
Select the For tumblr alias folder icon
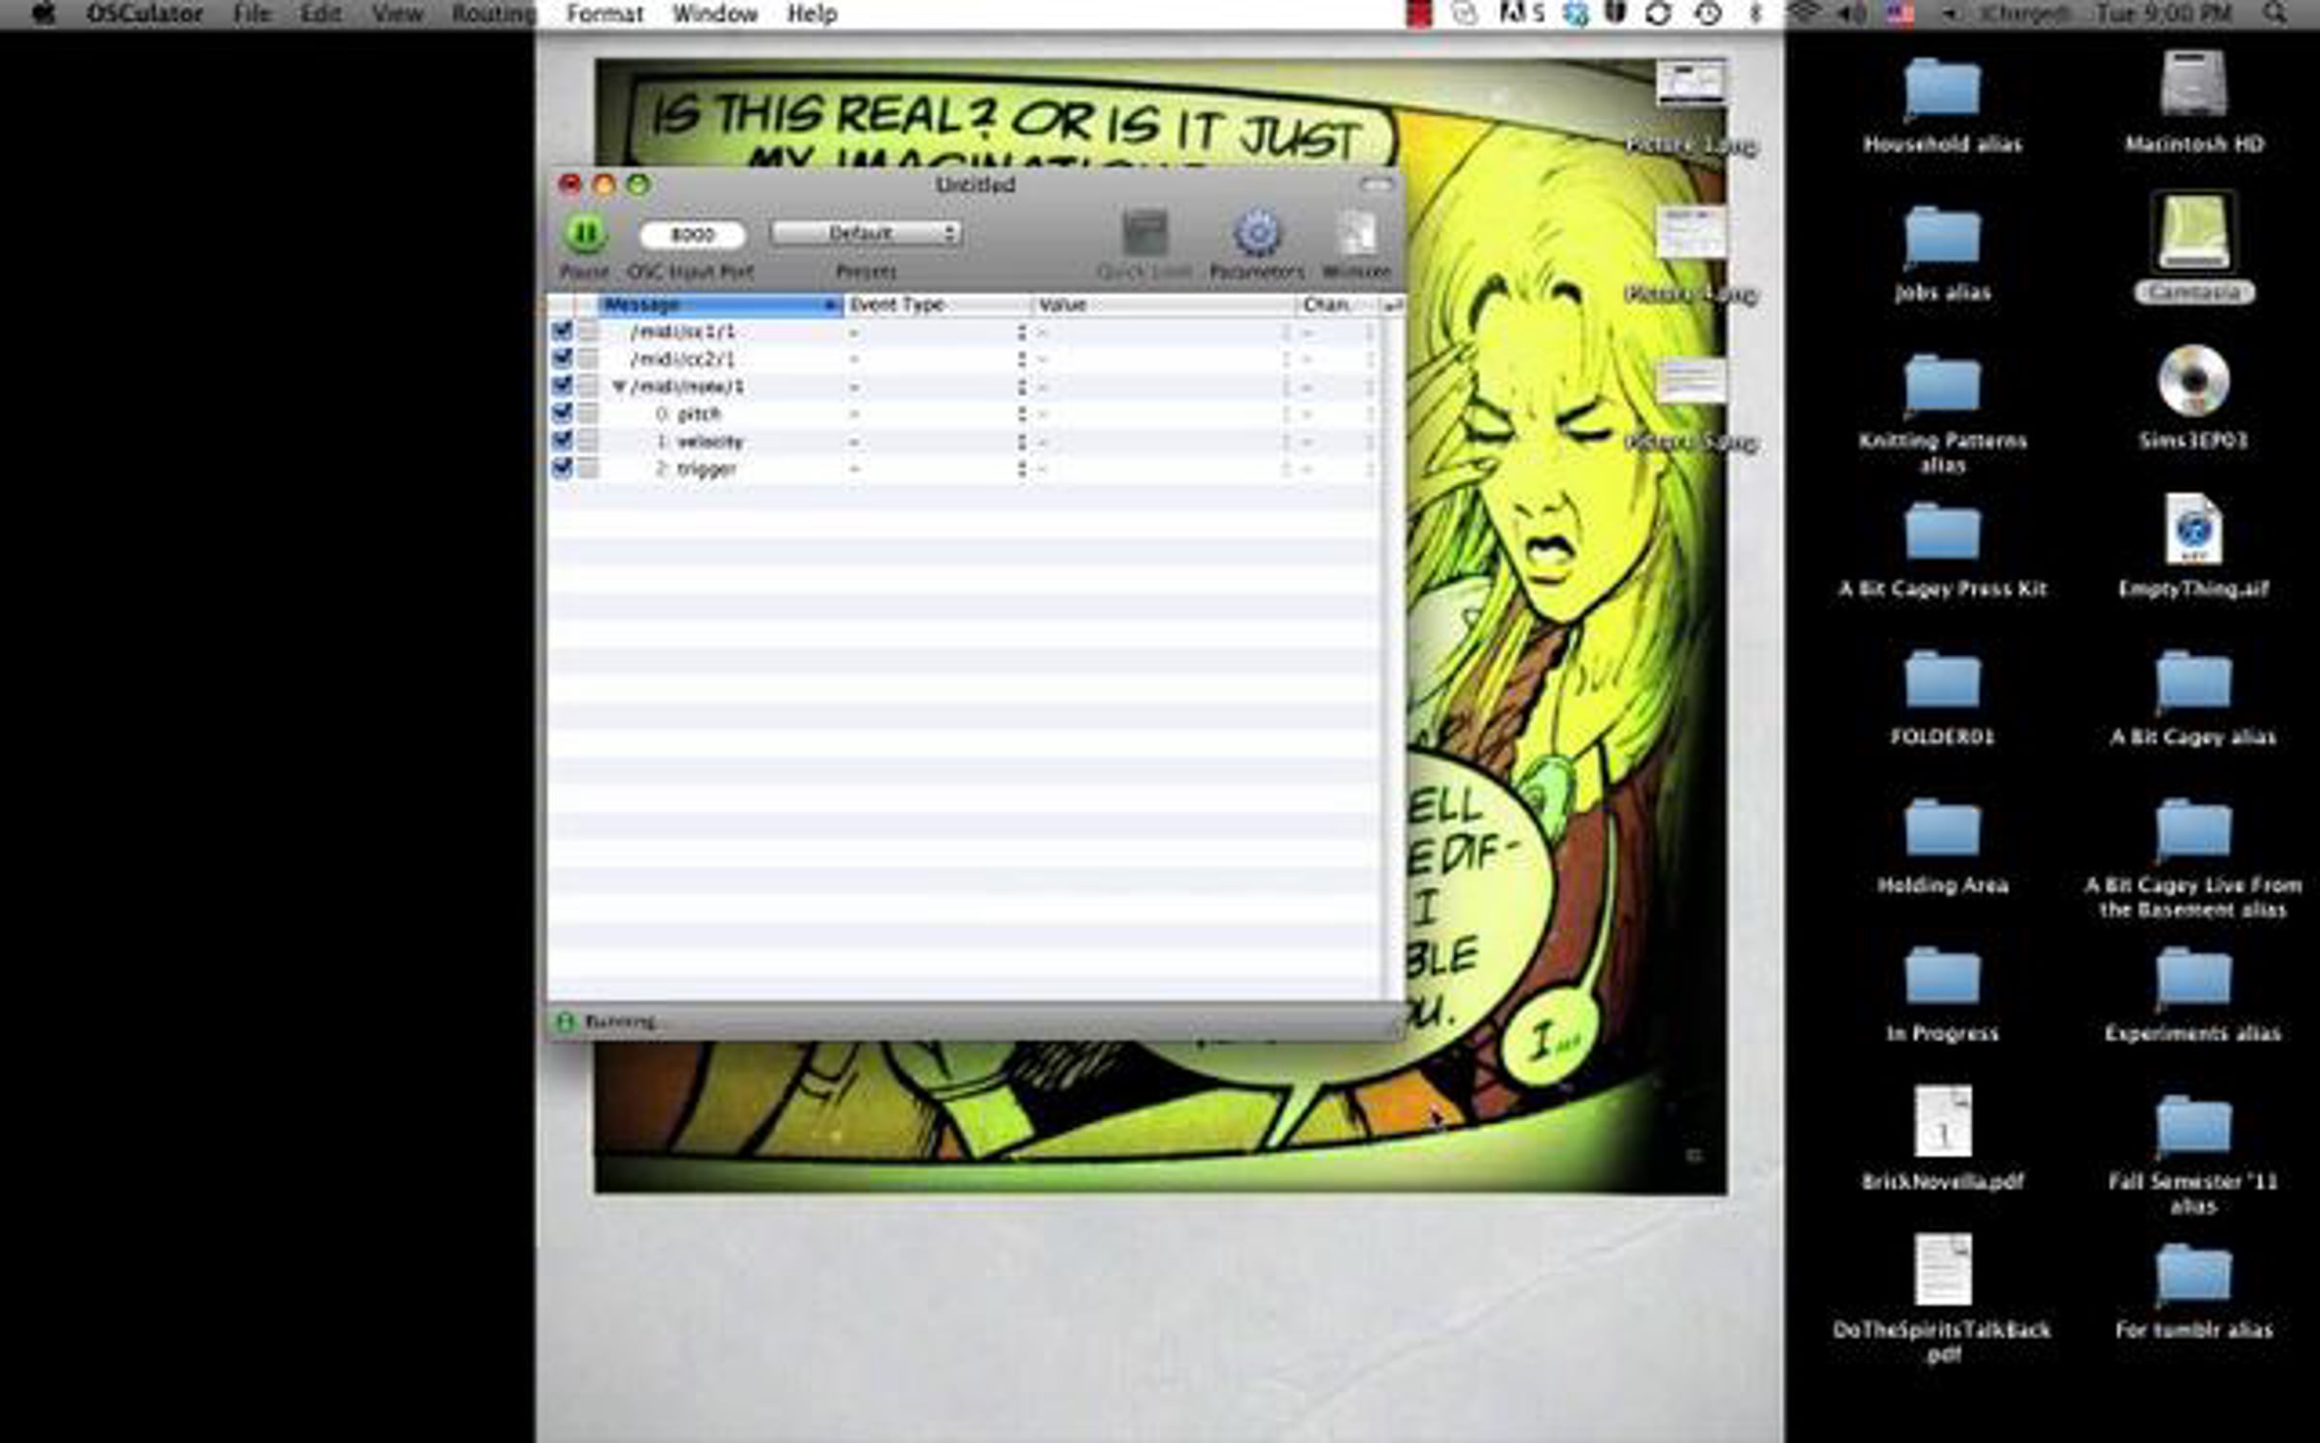(x=2193, y=1273)
